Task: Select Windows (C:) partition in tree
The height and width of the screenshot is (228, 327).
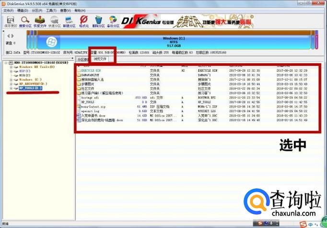Action: click(x=30, y=80)
